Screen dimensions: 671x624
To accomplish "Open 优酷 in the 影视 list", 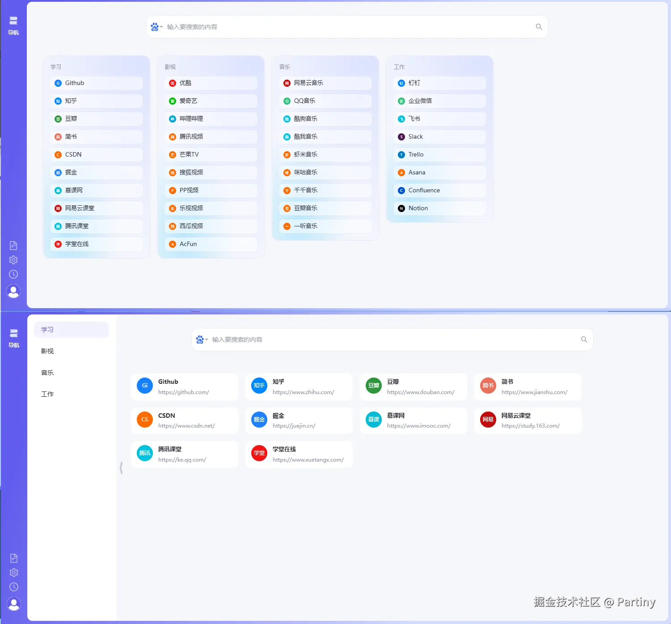I will (211, 83).
